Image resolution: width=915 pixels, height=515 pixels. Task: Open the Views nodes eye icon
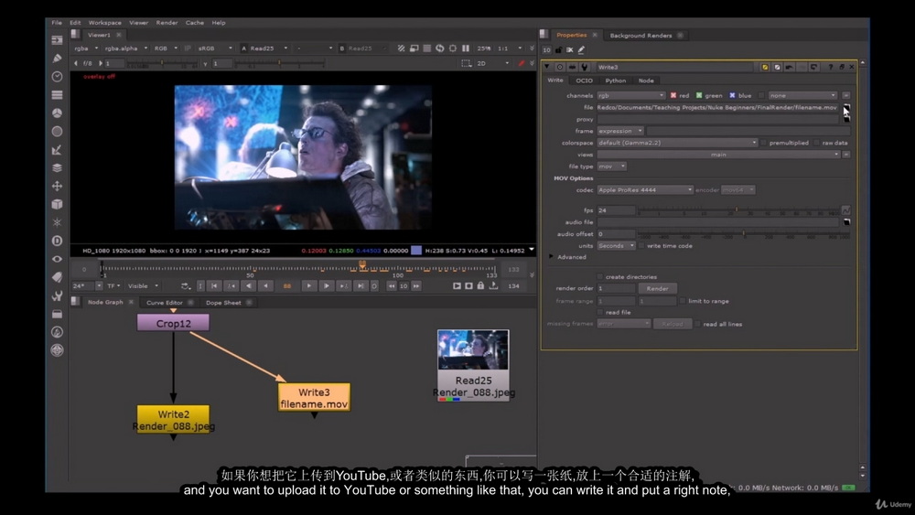tap(57, 259)
